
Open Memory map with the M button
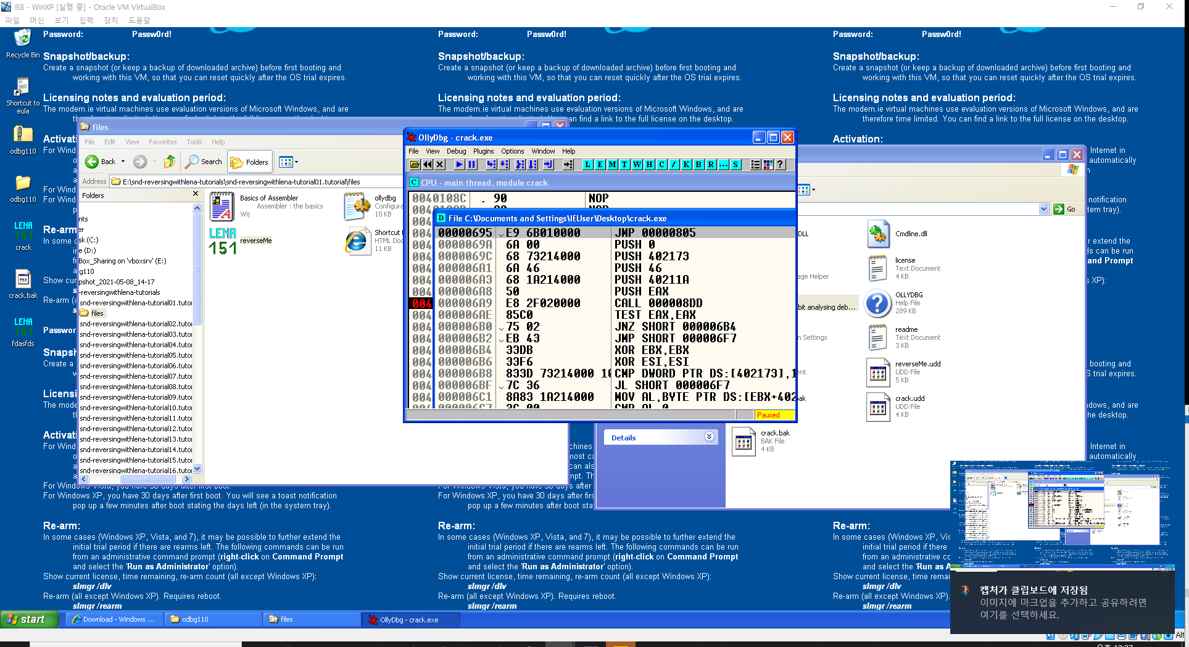coord(612,164)
